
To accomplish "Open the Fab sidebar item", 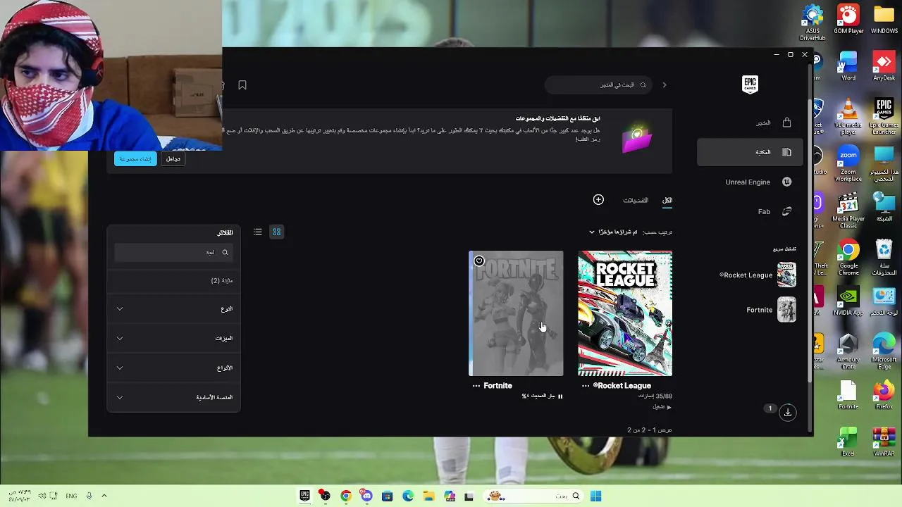I will [x=750, y=211].
